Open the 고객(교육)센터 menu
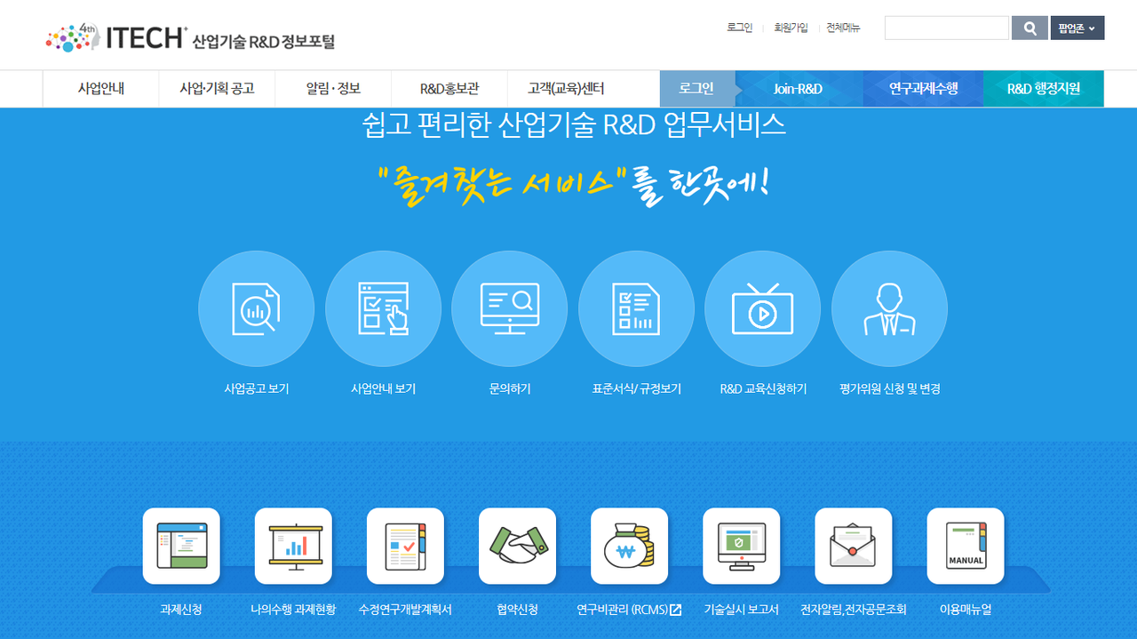Viewport: 1137px width, 639px height. pos(566,89)
